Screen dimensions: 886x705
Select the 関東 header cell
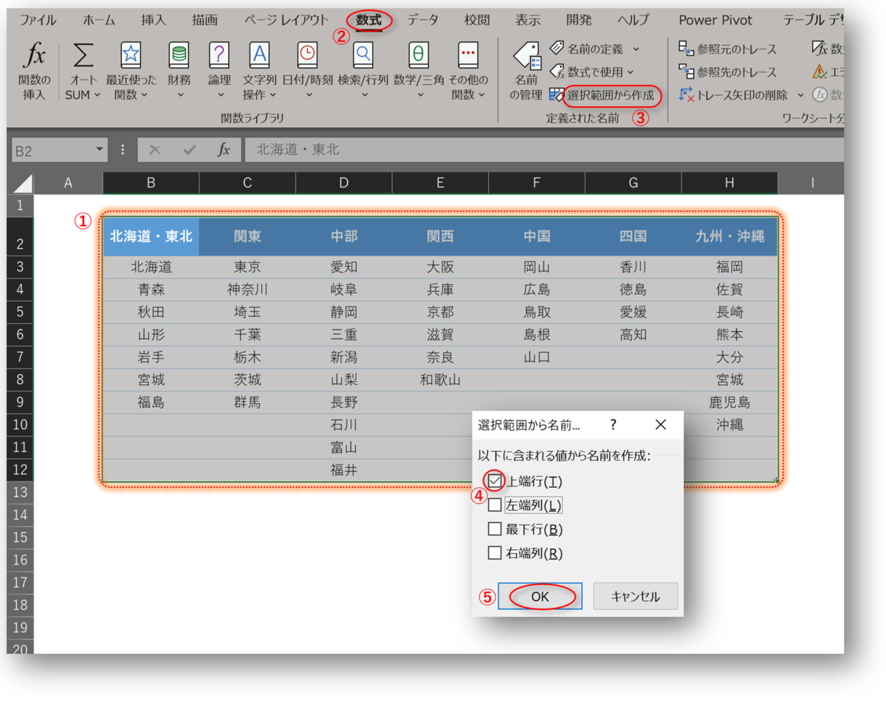click(247, 236)
